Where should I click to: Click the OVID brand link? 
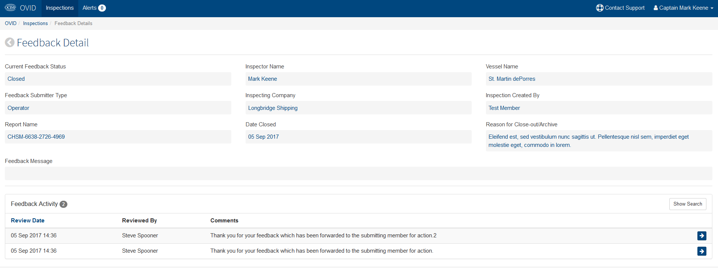click(28, 8)
